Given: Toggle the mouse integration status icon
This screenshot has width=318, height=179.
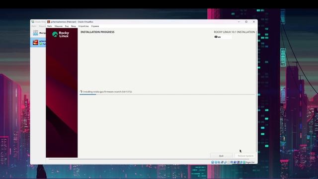Looking at the screenshot, I should tap(241, 162).
